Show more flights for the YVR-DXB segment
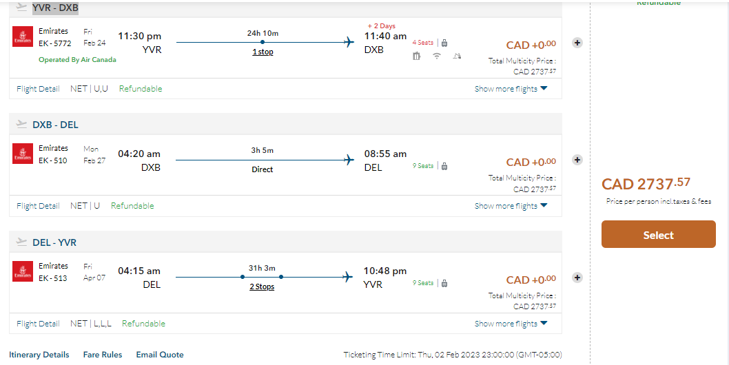This screenshot has width=729, height=365. click(x=511, y=89)
